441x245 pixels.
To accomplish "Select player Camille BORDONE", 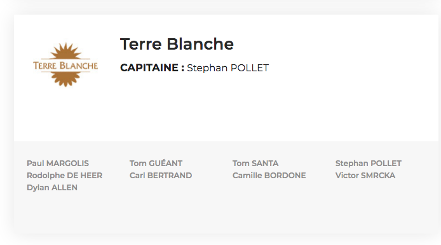I will [269, 176].
